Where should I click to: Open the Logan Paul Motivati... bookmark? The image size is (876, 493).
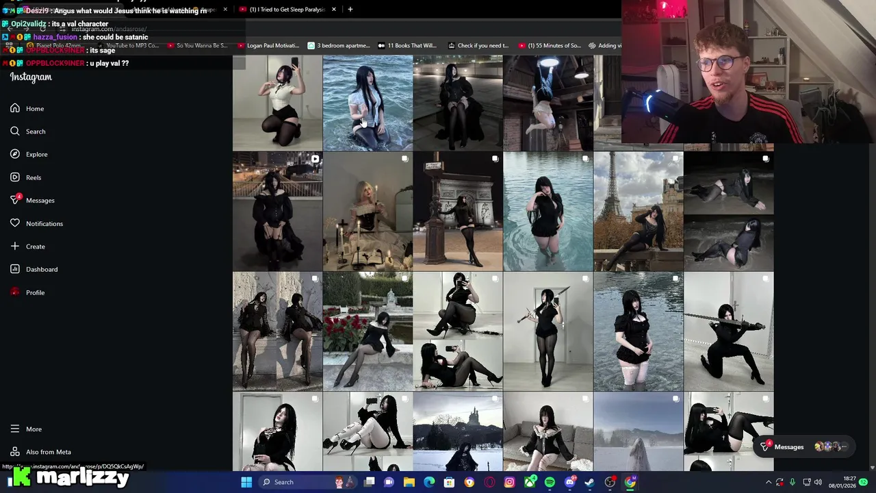(x=268, y=46)
